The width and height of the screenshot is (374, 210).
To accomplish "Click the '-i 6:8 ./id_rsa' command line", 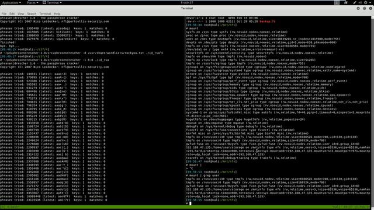I will 54,60.
